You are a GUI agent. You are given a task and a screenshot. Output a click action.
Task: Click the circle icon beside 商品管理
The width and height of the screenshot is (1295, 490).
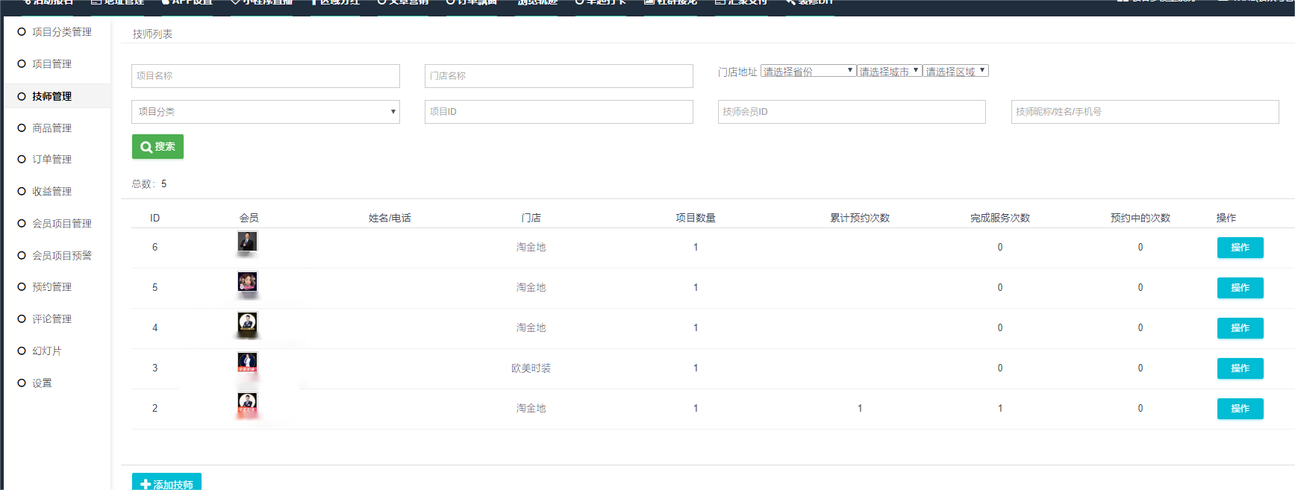tap(22, 128)
